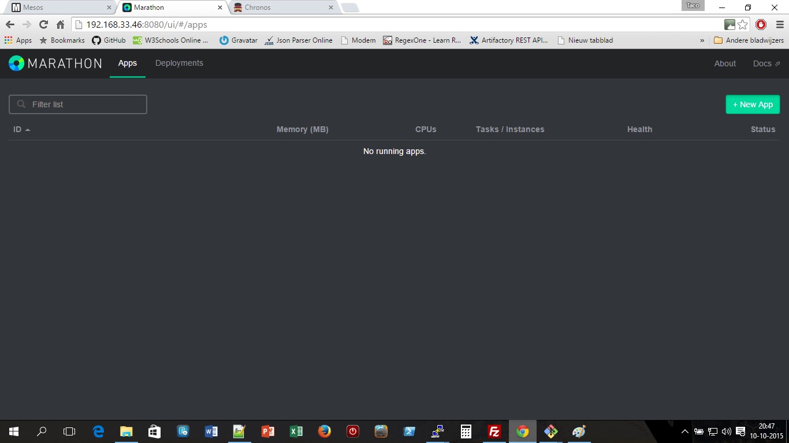The width and height of the screenshot is (789, 443).
Task: Click the Filter list search field
Action: point(78,104)
